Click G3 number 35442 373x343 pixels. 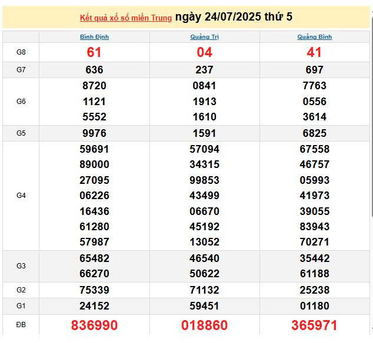pos(315,258)
